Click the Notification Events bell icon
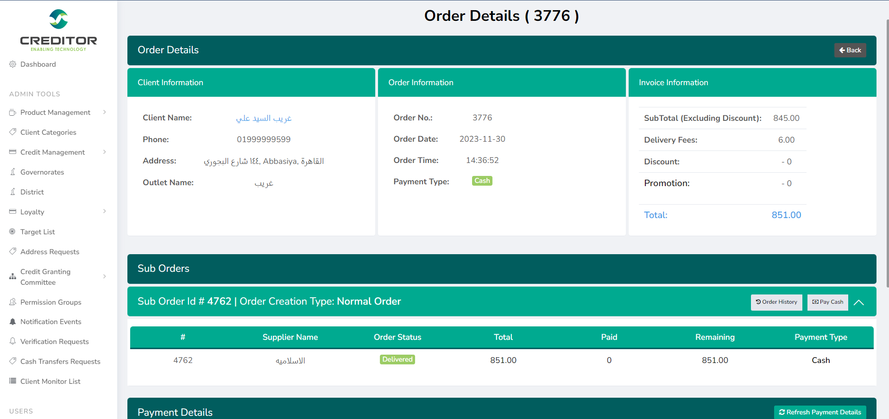The height and width of the screenshot is (419, 889). coord(13,322)
